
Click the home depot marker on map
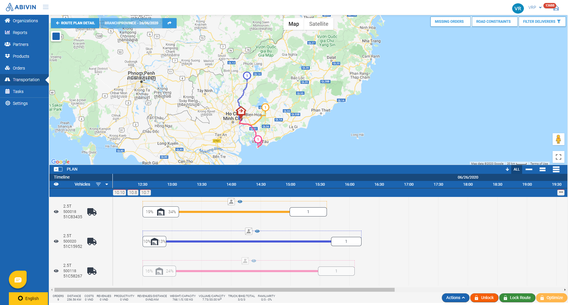[241, 112]
